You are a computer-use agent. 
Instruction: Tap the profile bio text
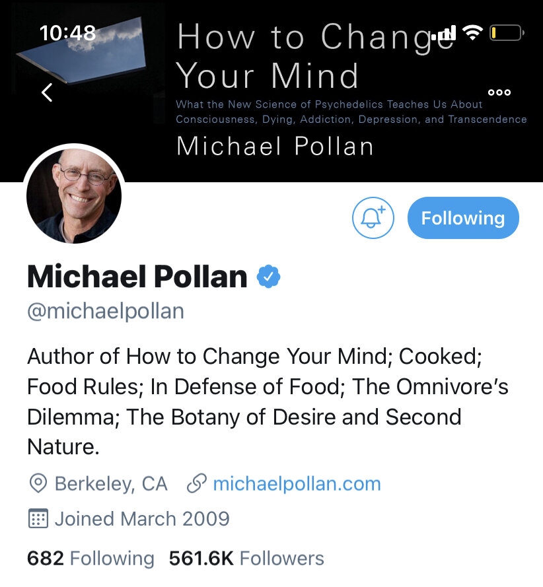[x=264, y=401]
